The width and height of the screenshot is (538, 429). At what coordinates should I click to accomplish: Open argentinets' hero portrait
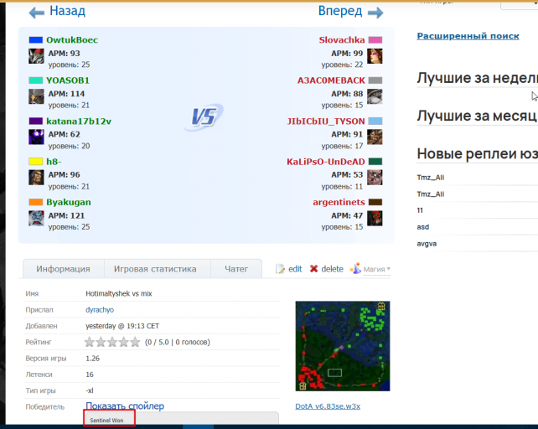tap(375, 219)
